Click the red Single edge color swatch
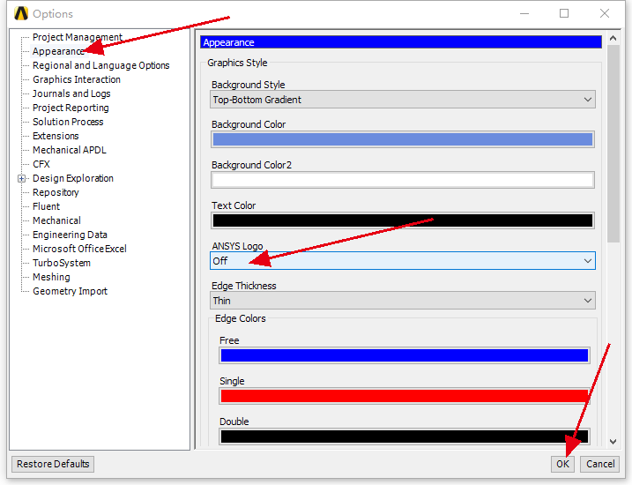The width and height of the screenshot is (632, 485). (x=404, y=396)
